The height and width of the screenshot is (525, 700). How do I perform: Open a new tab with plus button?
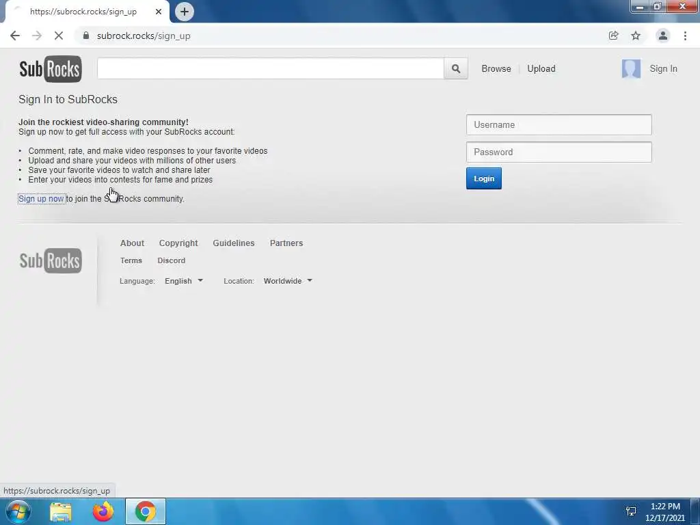(x=185, y=12)
